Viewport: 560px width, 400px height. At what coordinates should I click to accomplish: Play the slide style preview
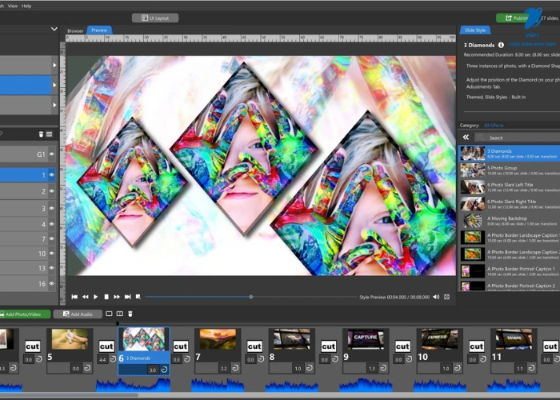[x=95, y=297]
